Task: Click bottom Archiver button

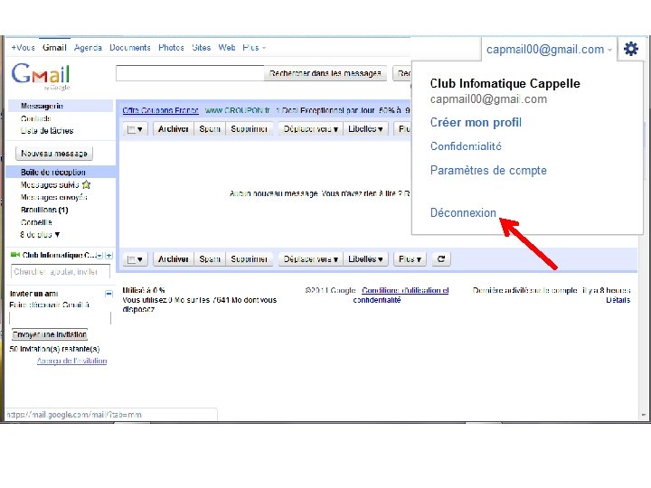Action: tap(173, 259)
